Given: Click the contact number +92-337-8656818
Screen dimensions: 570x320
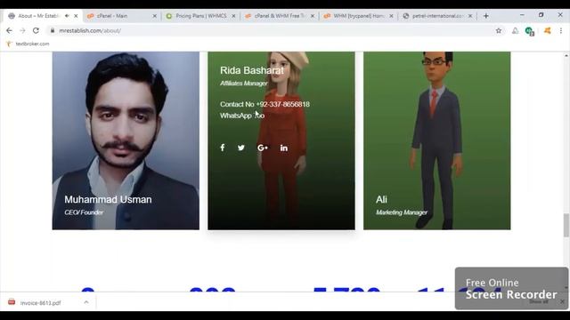Looking at the screenshot, I should 283,104.
